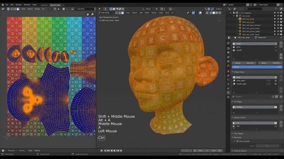Open the Blender logo menu
Screen dimensions: 284x159
[x=3, y=5]
